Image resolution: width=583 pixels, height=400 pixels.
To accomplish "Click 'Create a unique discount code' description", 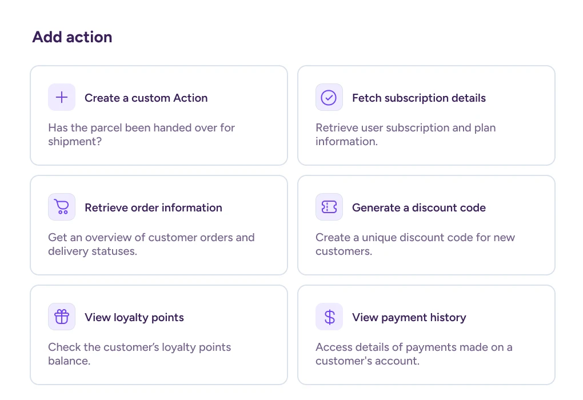I will 416,244.
